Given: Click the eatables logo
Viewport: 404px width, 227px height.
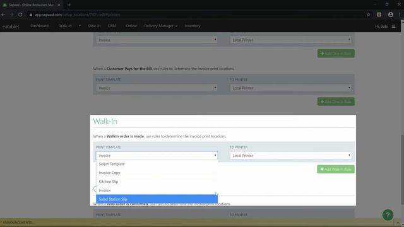Looking at the screenshot, I should [11, 26].
